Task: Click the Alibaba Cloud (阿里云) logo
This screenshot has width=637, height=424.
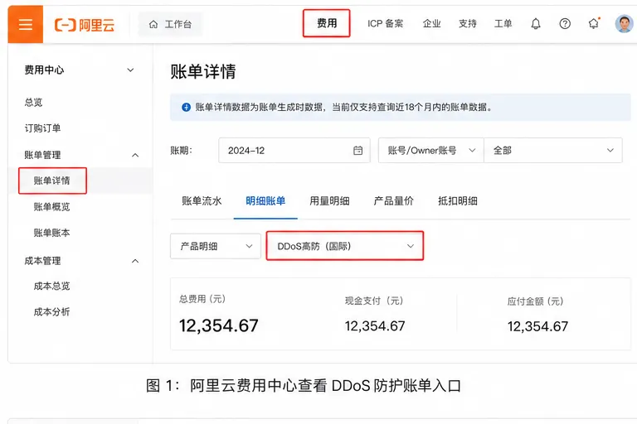Action: pos(85,25)
